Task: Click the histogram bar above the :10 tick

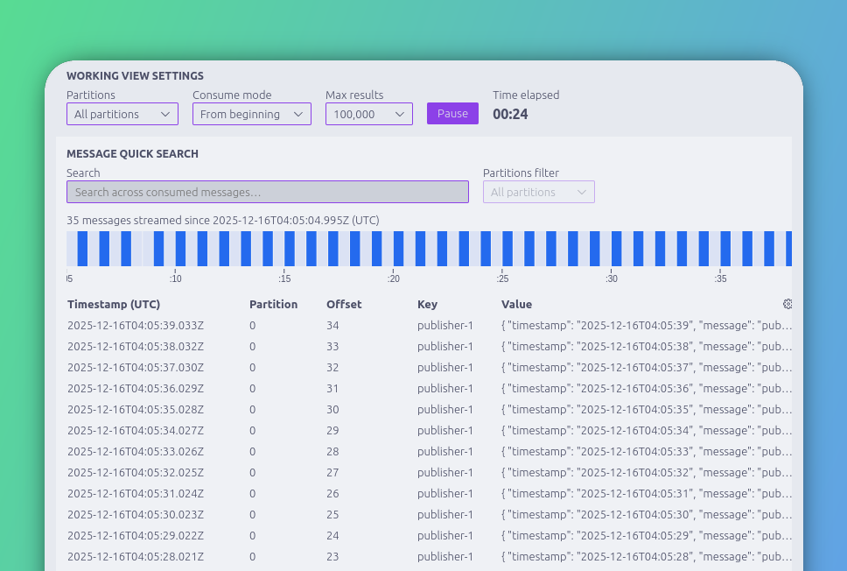Action: click(x=180, y=249)
